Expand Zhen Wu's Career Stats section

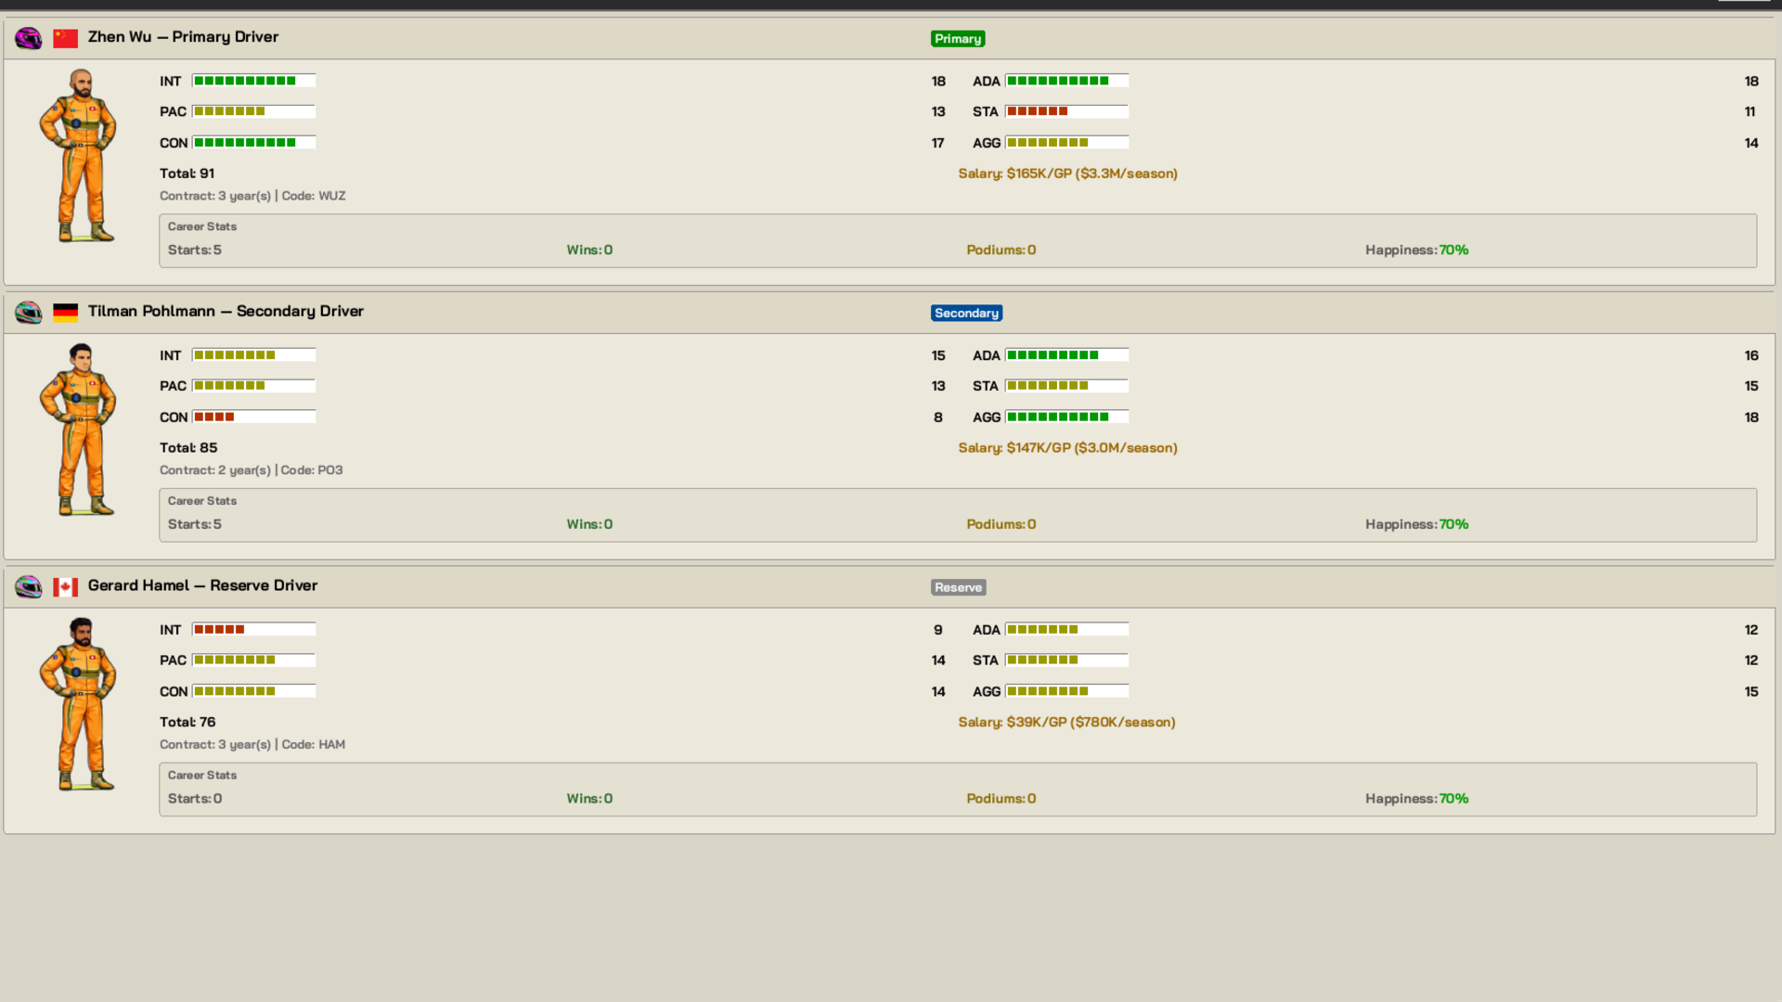point(201,226)
